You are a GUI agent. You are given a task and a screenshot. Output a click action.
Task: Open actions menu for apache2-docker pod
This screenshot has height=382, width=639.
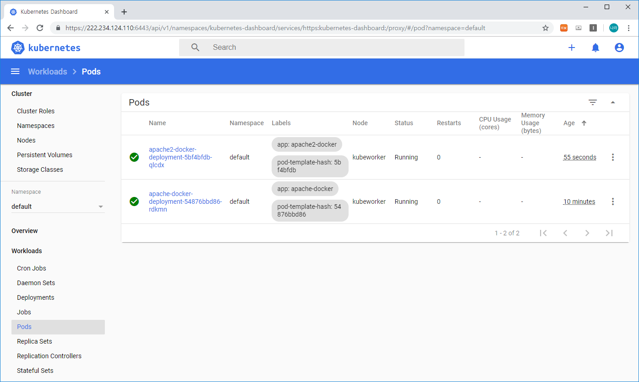coord(613,157)
